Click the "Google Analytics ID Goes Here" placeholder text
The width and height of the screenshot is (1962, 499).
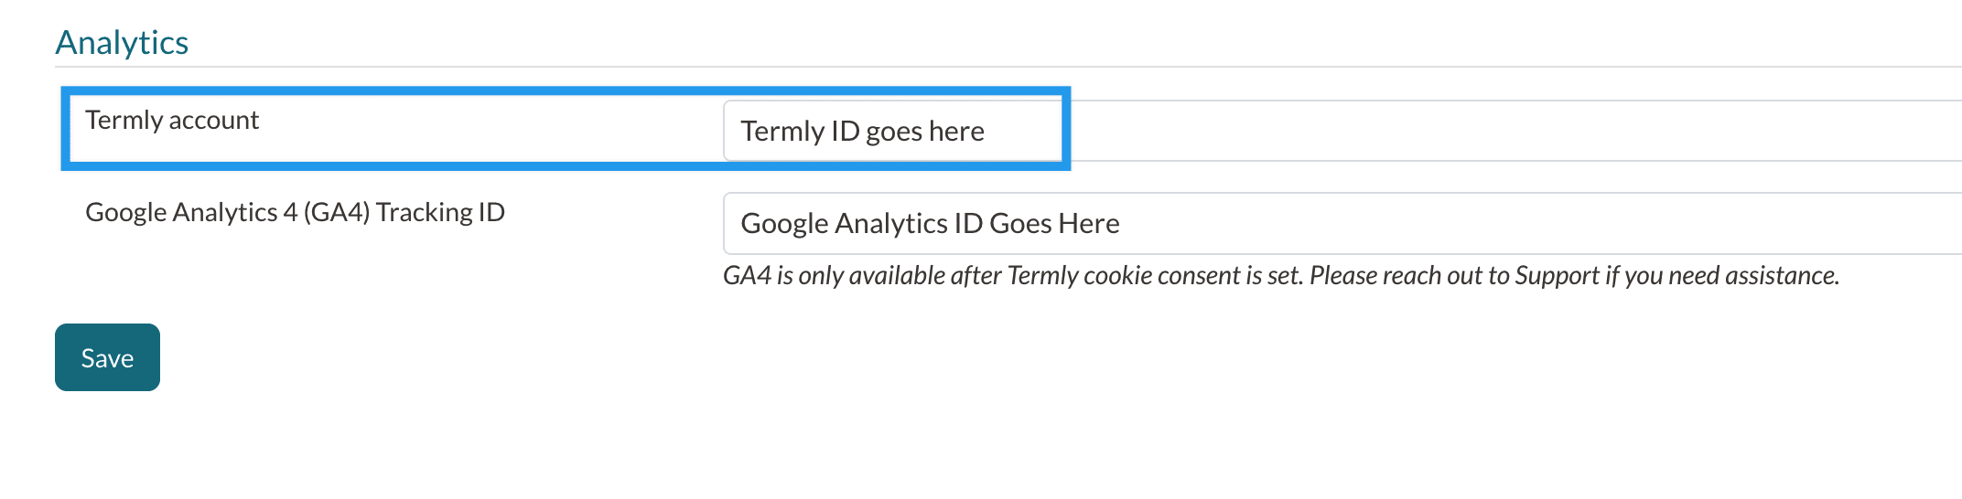[930, 223]
